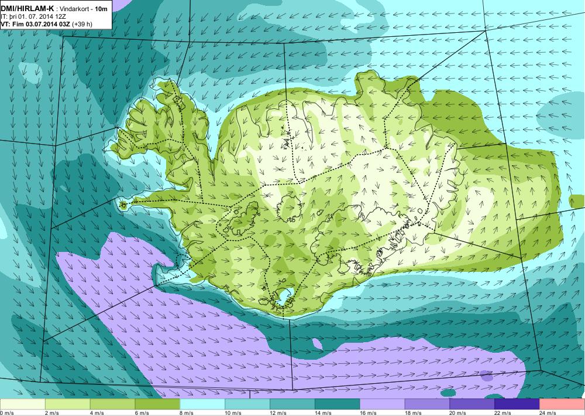Click the '22 m/s' legend label

point(503,413)
